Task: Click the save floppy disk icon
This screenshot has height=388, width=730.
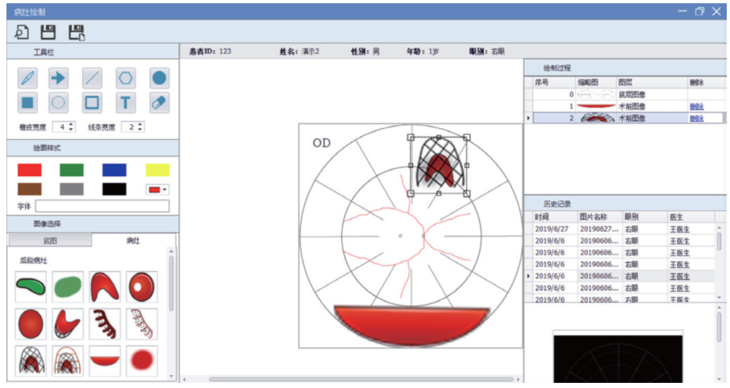Action: 48,32
